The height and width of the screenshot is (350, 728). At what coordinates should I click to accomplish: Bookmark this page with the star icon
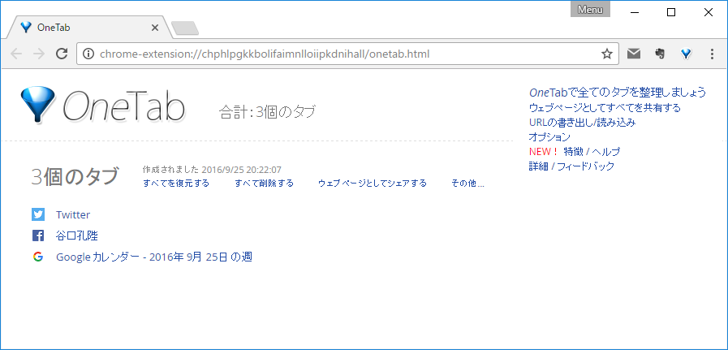pos(606,54)
